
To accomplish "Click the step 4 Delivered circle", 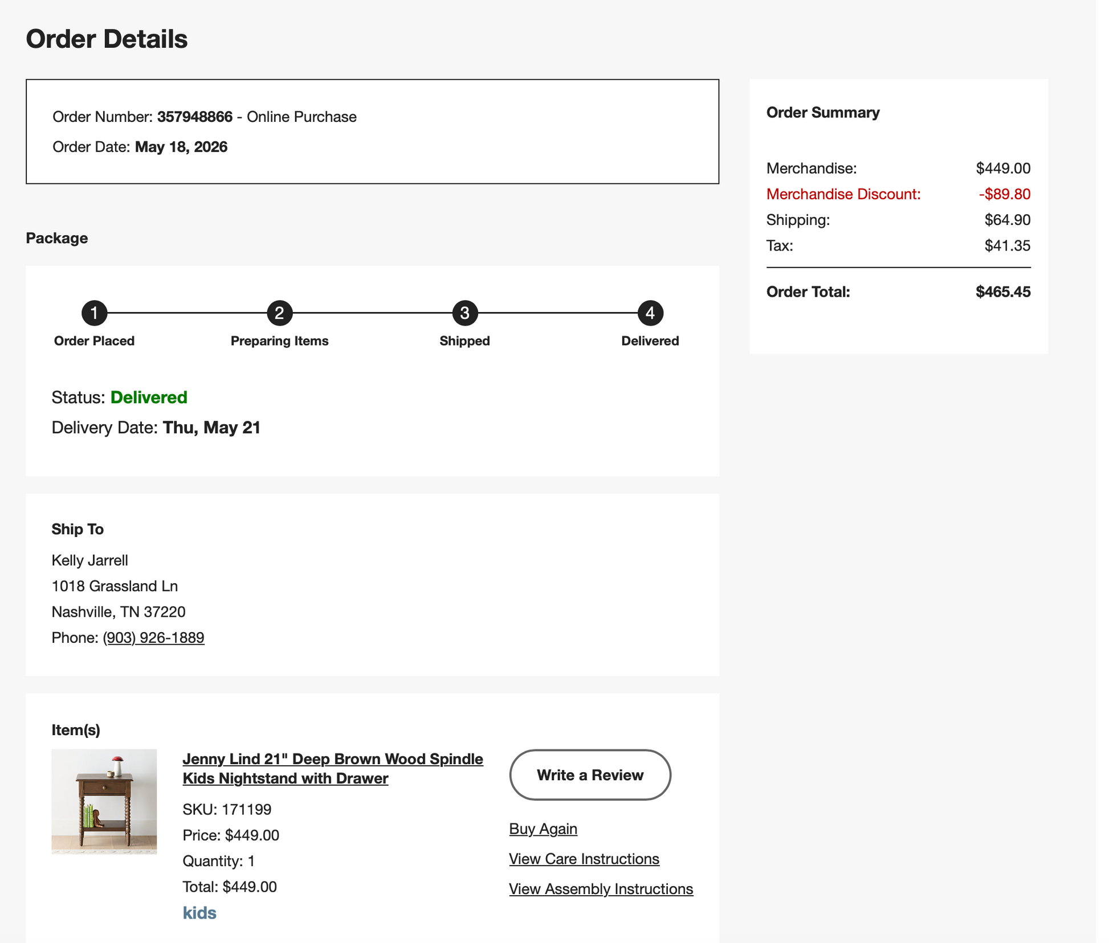I will click(650, 313).
